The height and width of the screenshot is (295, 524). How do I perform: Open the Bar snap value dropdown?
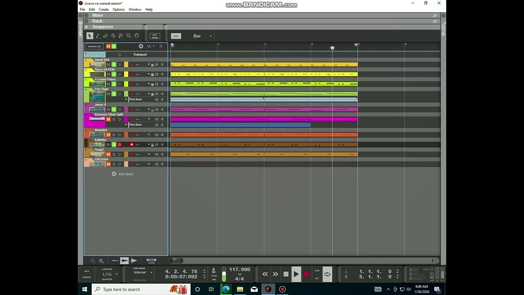pos(202,36)
